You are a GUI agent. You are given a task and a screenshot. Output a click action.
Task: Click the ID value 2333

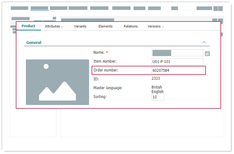point(156,78)
